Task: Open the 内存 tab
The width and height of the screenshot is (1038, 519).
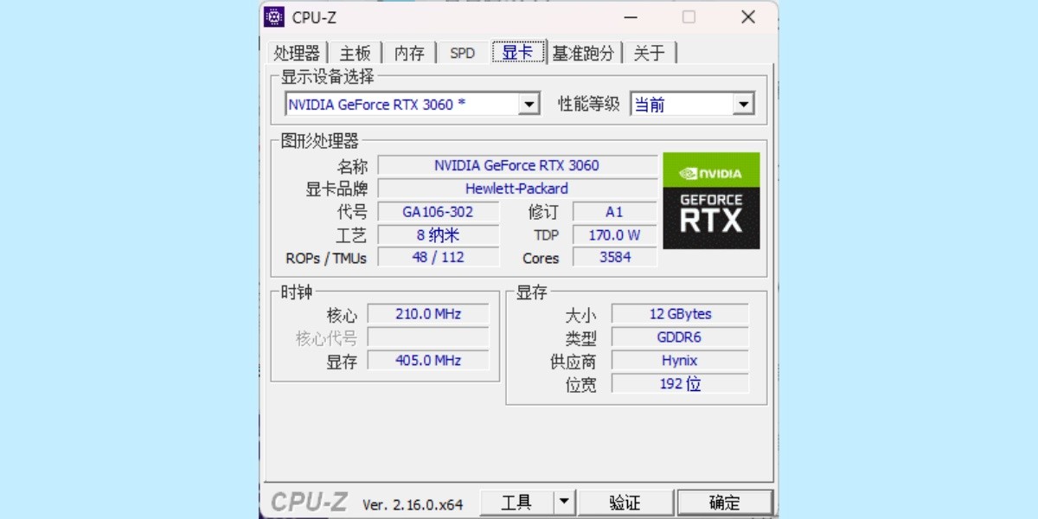Action: [409, 54]
